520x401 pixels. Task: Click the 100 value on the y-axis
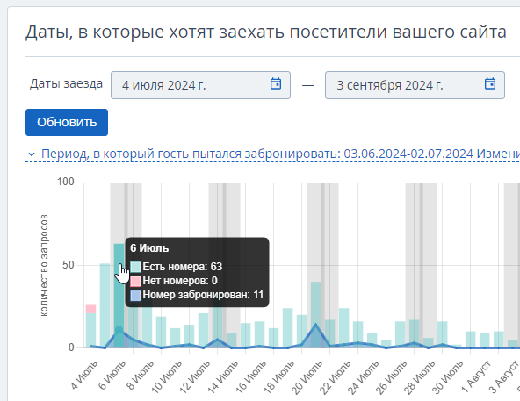click(x=66, y=182)
